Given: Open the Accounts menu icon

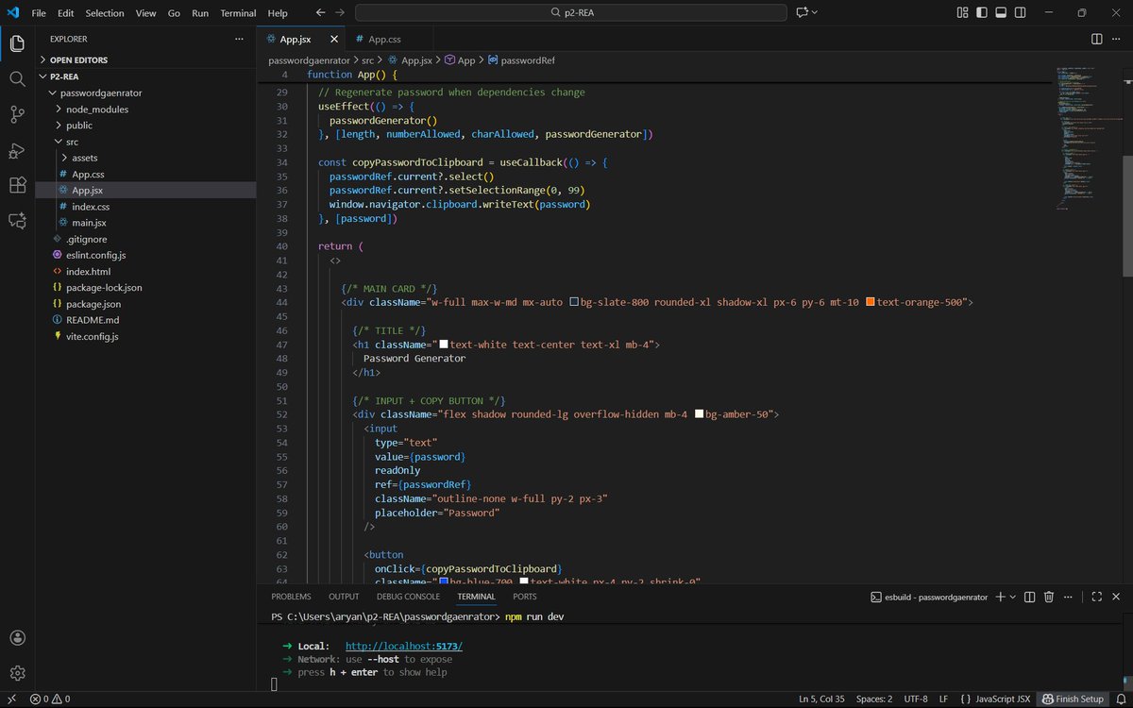Looking at the screenshot, I should coord(17,637).
